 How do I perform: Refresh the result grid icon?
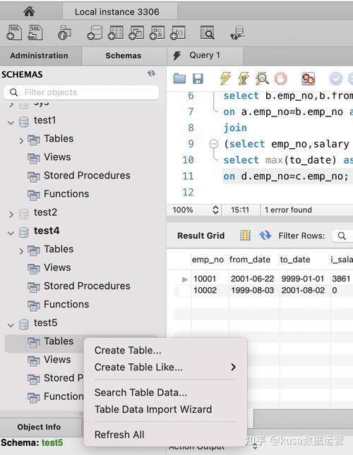click(x=265, y=236)
